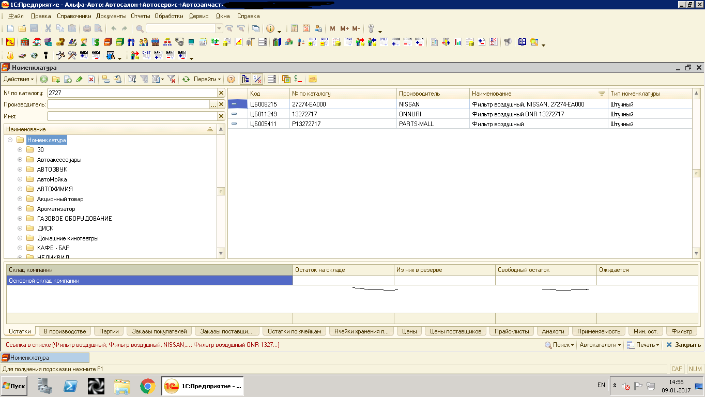Screen dimensions: 705x397
Task: Open the Сервис menu
Action: tap(199, 16)
